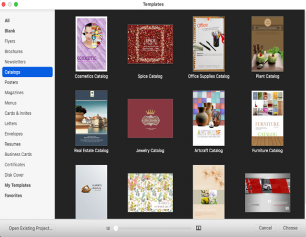Open the Magazines category
This screenshot has height=237, width=306.
[x=14, y=93]
